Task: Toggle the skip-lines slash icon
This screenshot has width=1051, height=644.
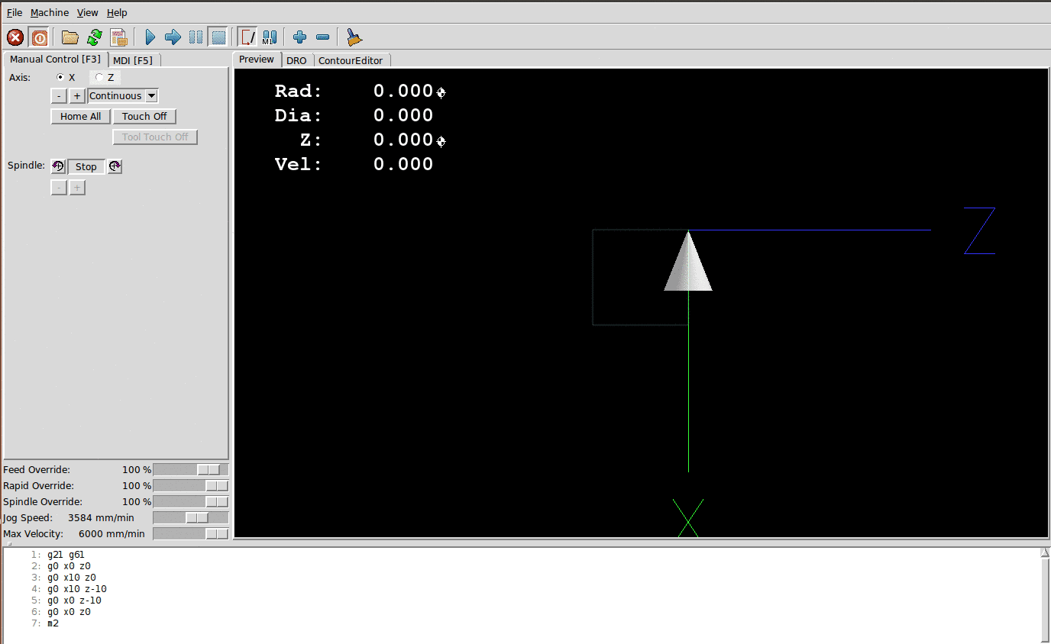Action: click(247, 37)
